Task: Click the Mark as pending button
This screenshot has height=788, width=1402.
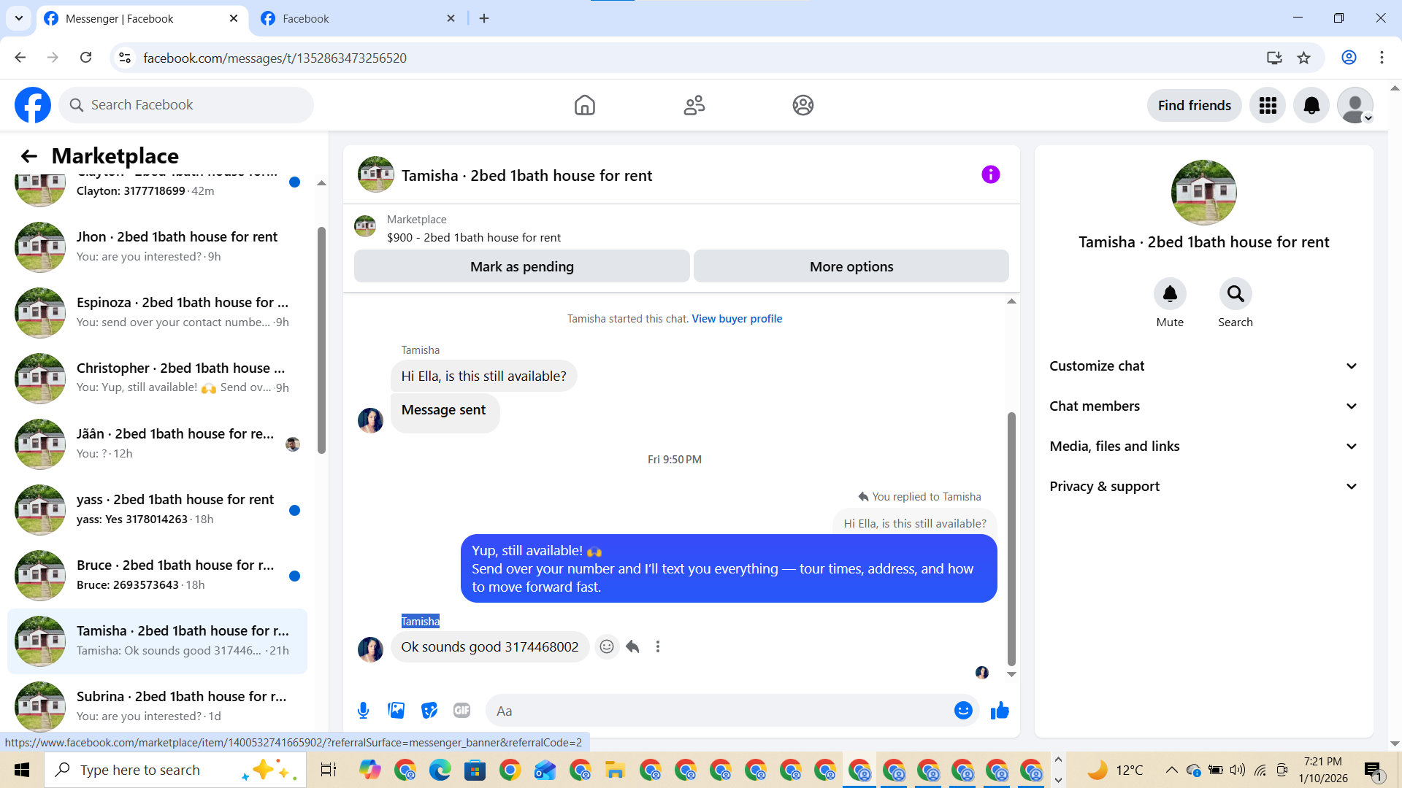Action: [521, 267]
